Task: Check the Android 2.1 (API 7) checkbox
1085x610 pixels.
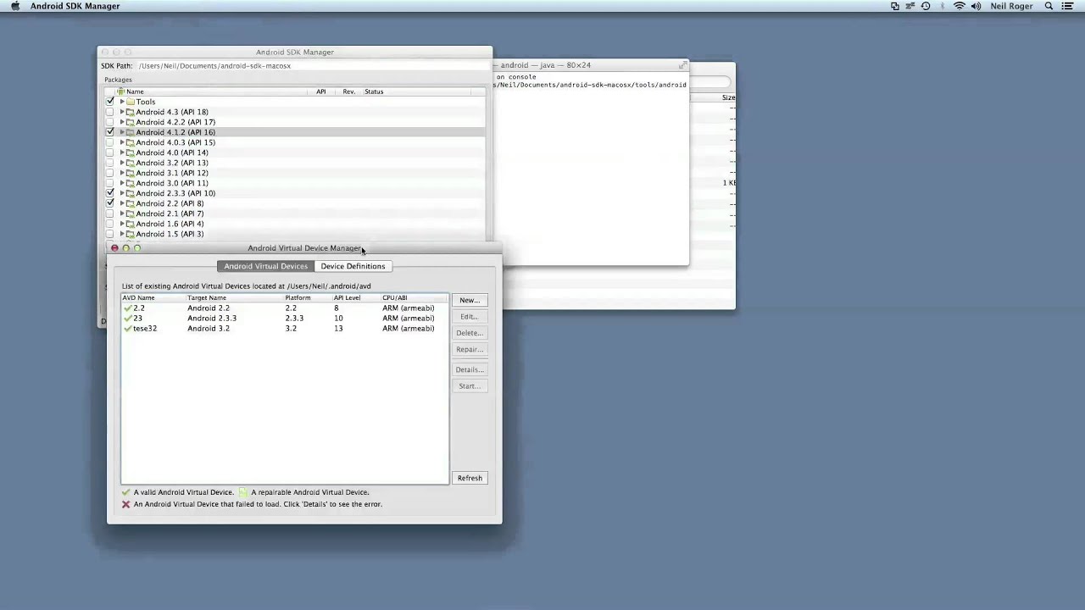Action: click(x=109, y=213)
